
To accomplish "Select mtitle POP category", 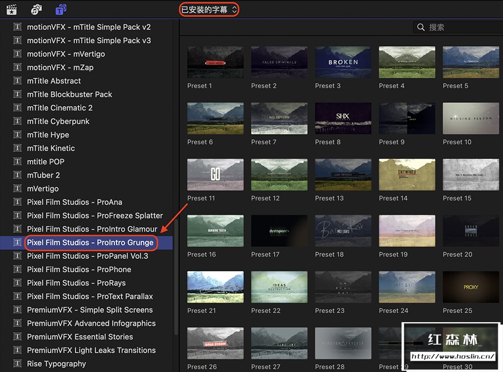I will [46, 161].
